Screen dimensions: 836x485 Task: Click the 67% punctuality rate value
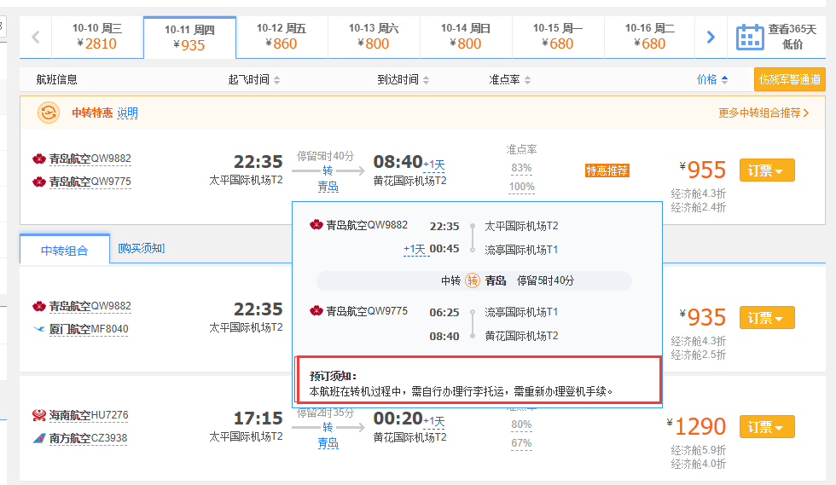coord(521,443)
